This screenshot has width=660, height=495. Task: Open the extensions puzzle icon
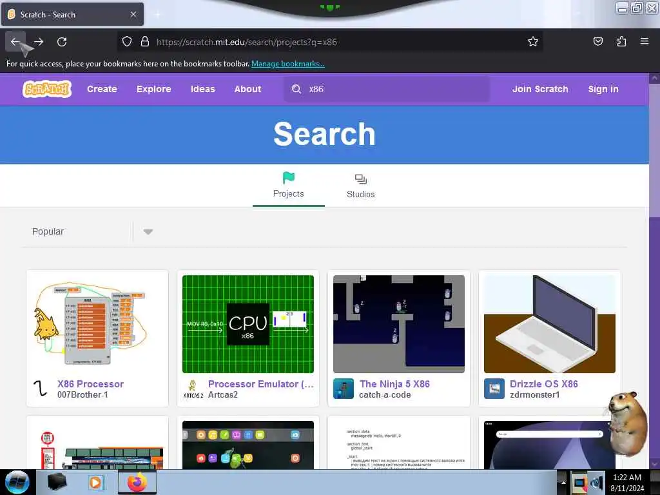(621, 41)
